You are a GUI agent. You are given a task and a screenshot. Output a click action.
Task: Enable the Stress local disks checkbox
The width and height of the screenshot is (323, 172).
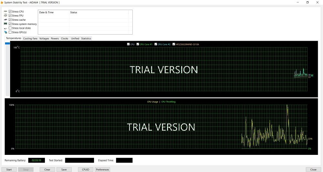[x=10, y=28]
